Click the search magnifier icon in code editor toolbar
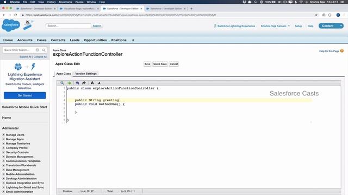The width and height of the screenshot is (348, 195). pos(62,83)
